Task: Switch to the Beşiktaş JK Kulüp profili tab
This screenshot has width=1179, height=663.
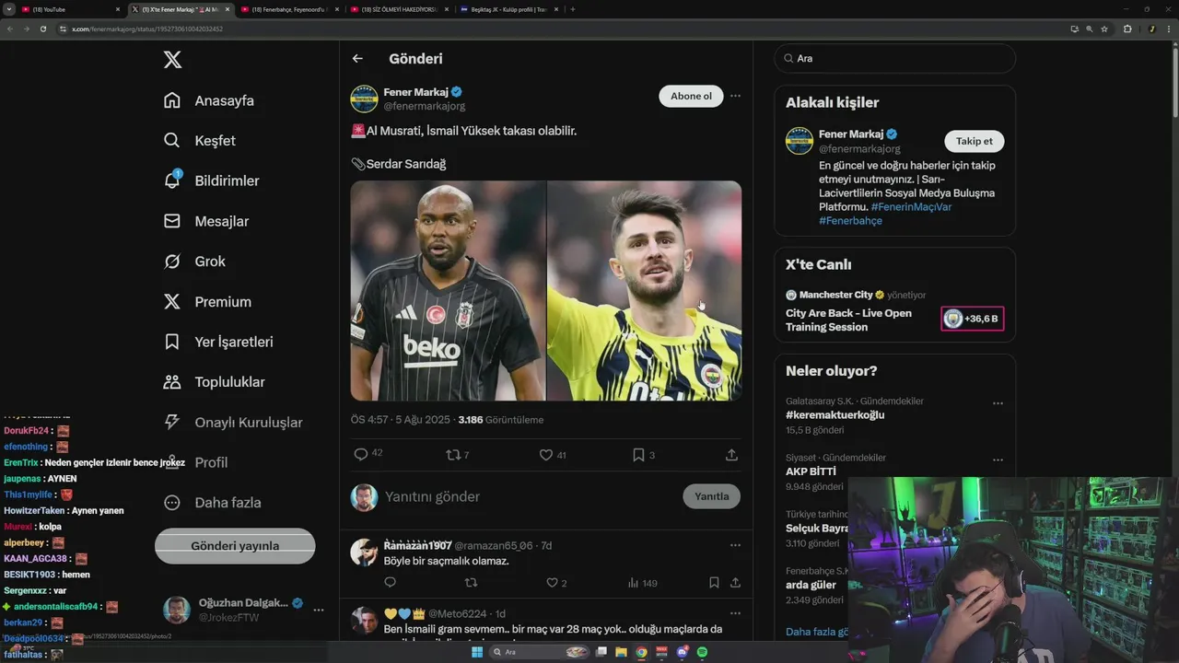Action: [509, 9]
